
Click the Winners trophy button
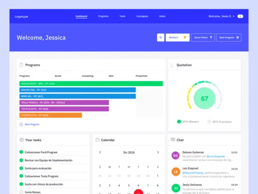[x=177, y=38]
